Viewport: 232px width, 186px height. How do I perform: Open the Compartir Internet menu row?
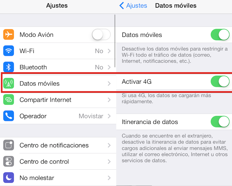point(58,100)
